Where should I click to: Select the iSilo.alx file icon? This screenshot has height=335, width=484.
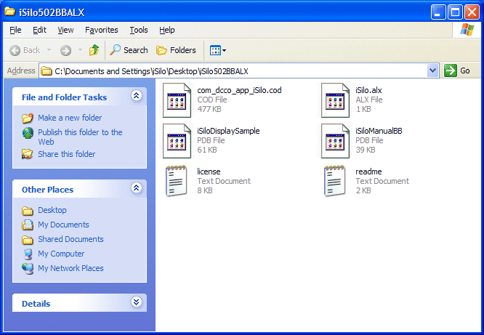(336, 100)
